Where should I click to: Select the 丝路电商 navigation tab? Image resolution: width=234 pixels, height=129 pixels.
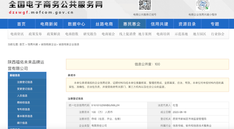point(104,24)
